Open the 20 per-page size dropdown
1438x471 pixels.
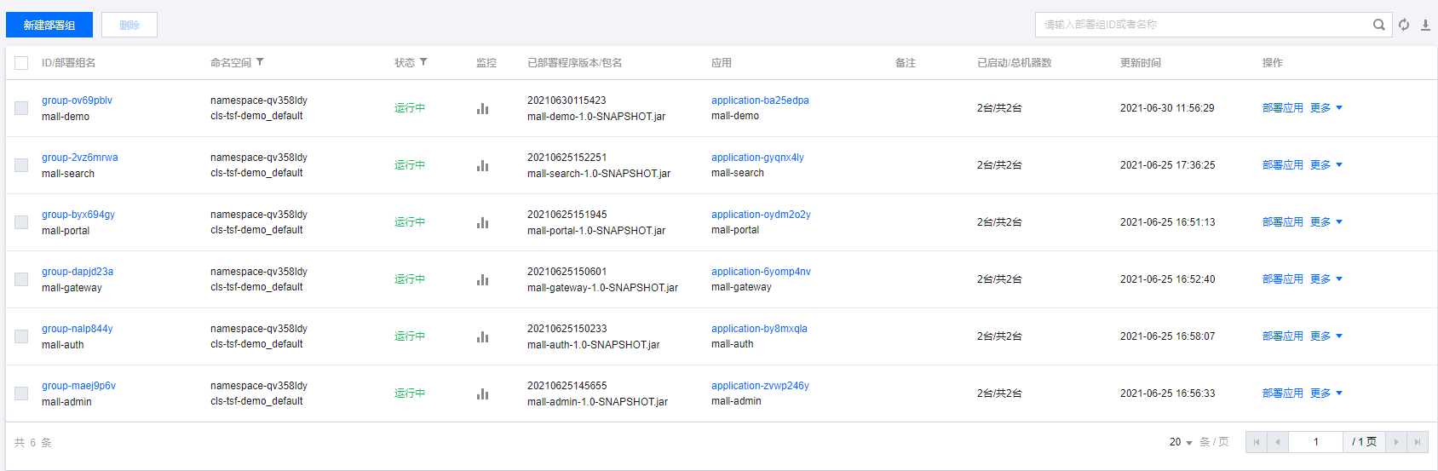[1181, 442]
